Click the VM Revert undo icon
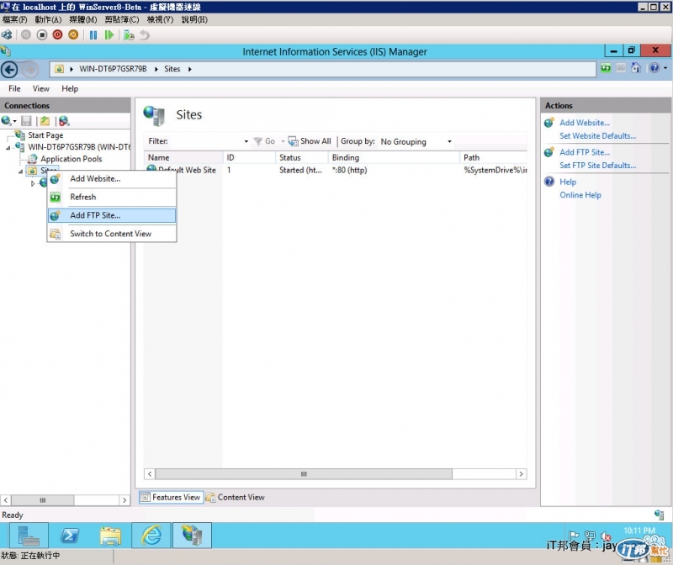 click(x=145, y=35)
